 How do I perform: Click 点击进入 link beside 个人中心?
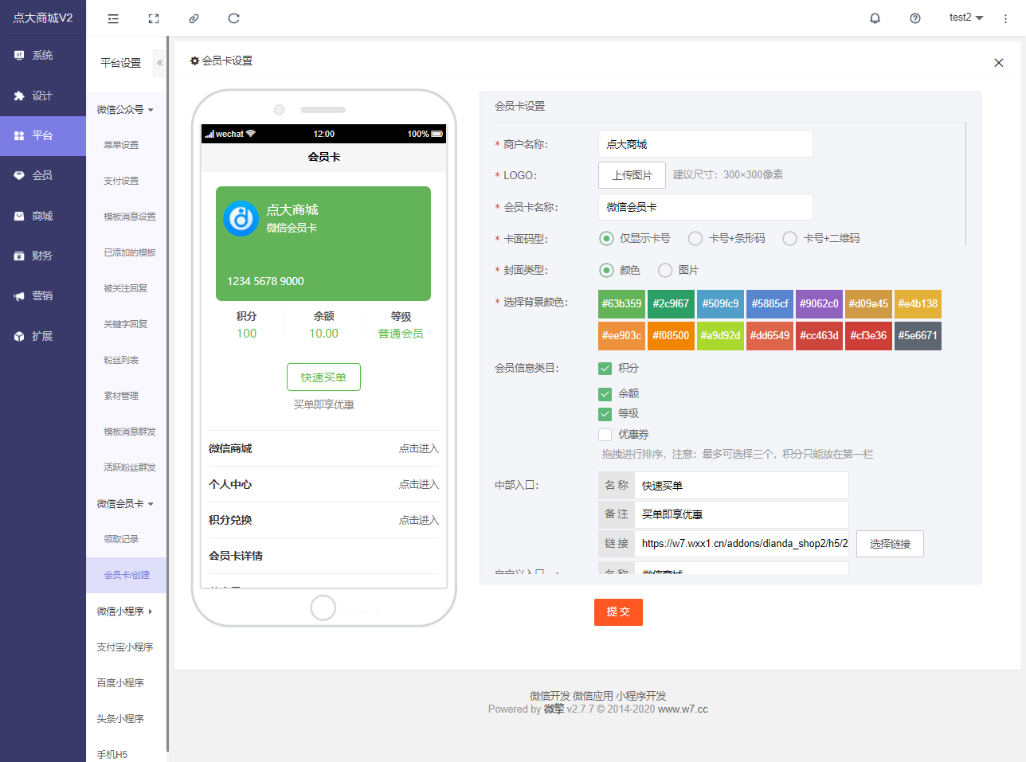(419, 484)
